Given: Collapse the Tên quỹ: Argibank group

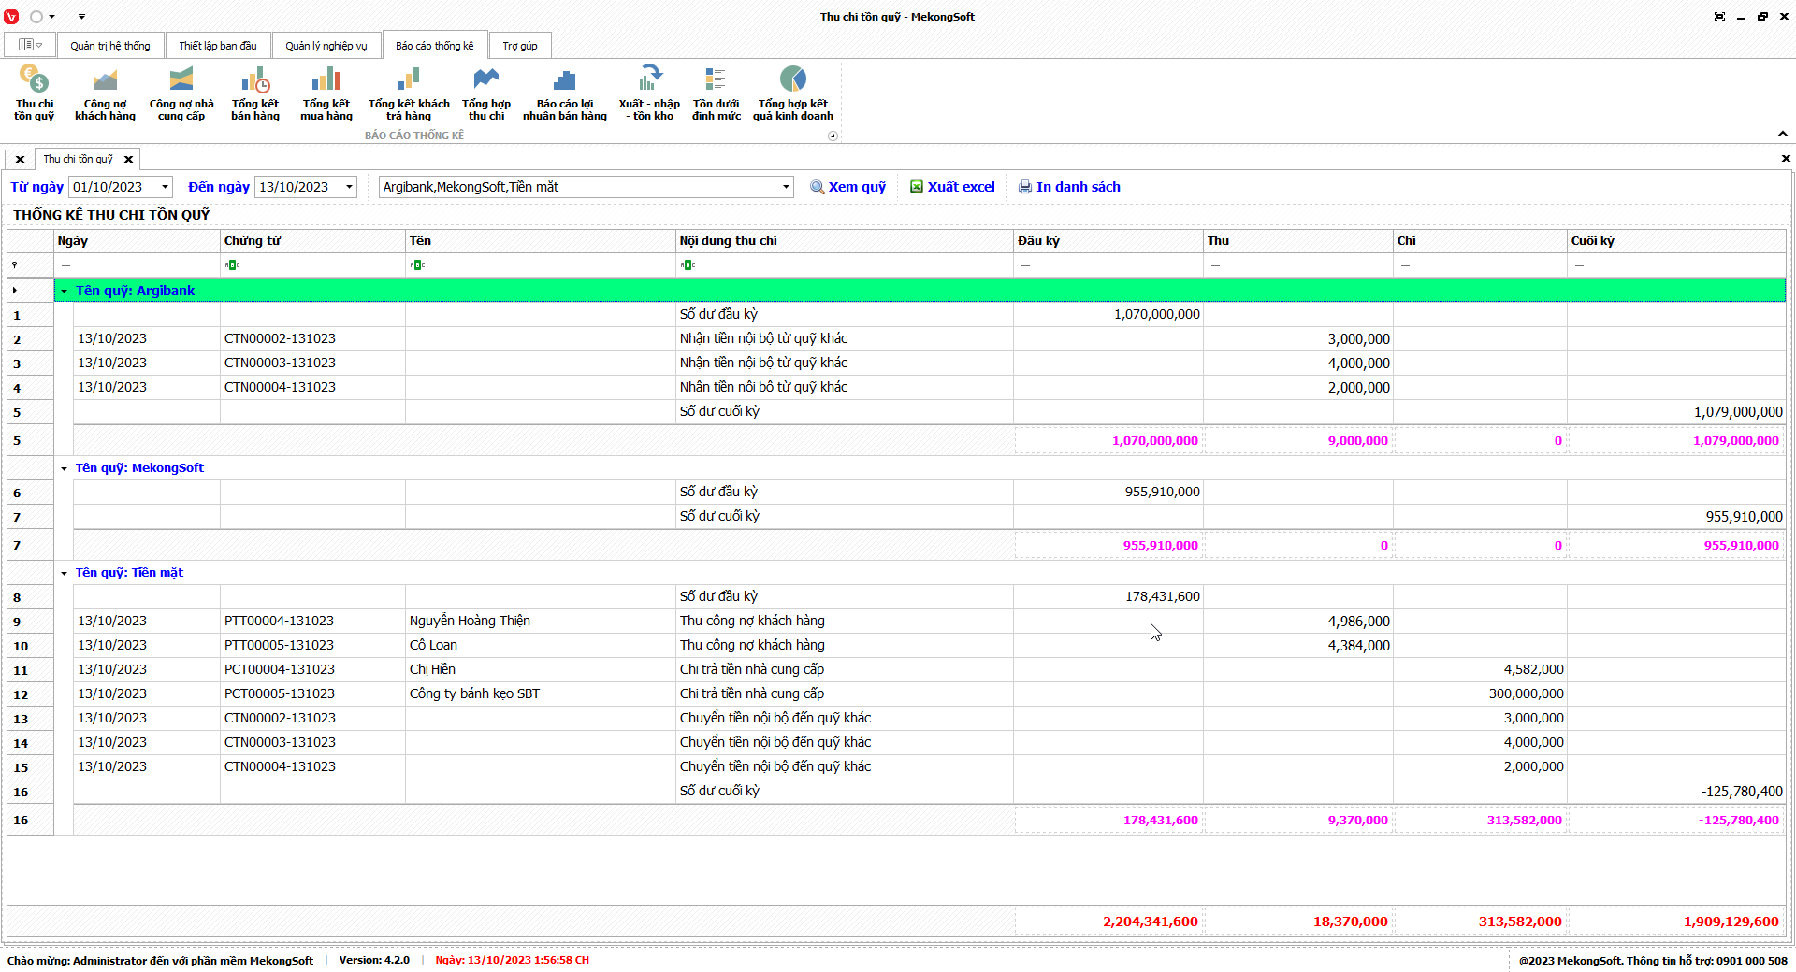Looking at the screenshot, I should tap(65, 292).
